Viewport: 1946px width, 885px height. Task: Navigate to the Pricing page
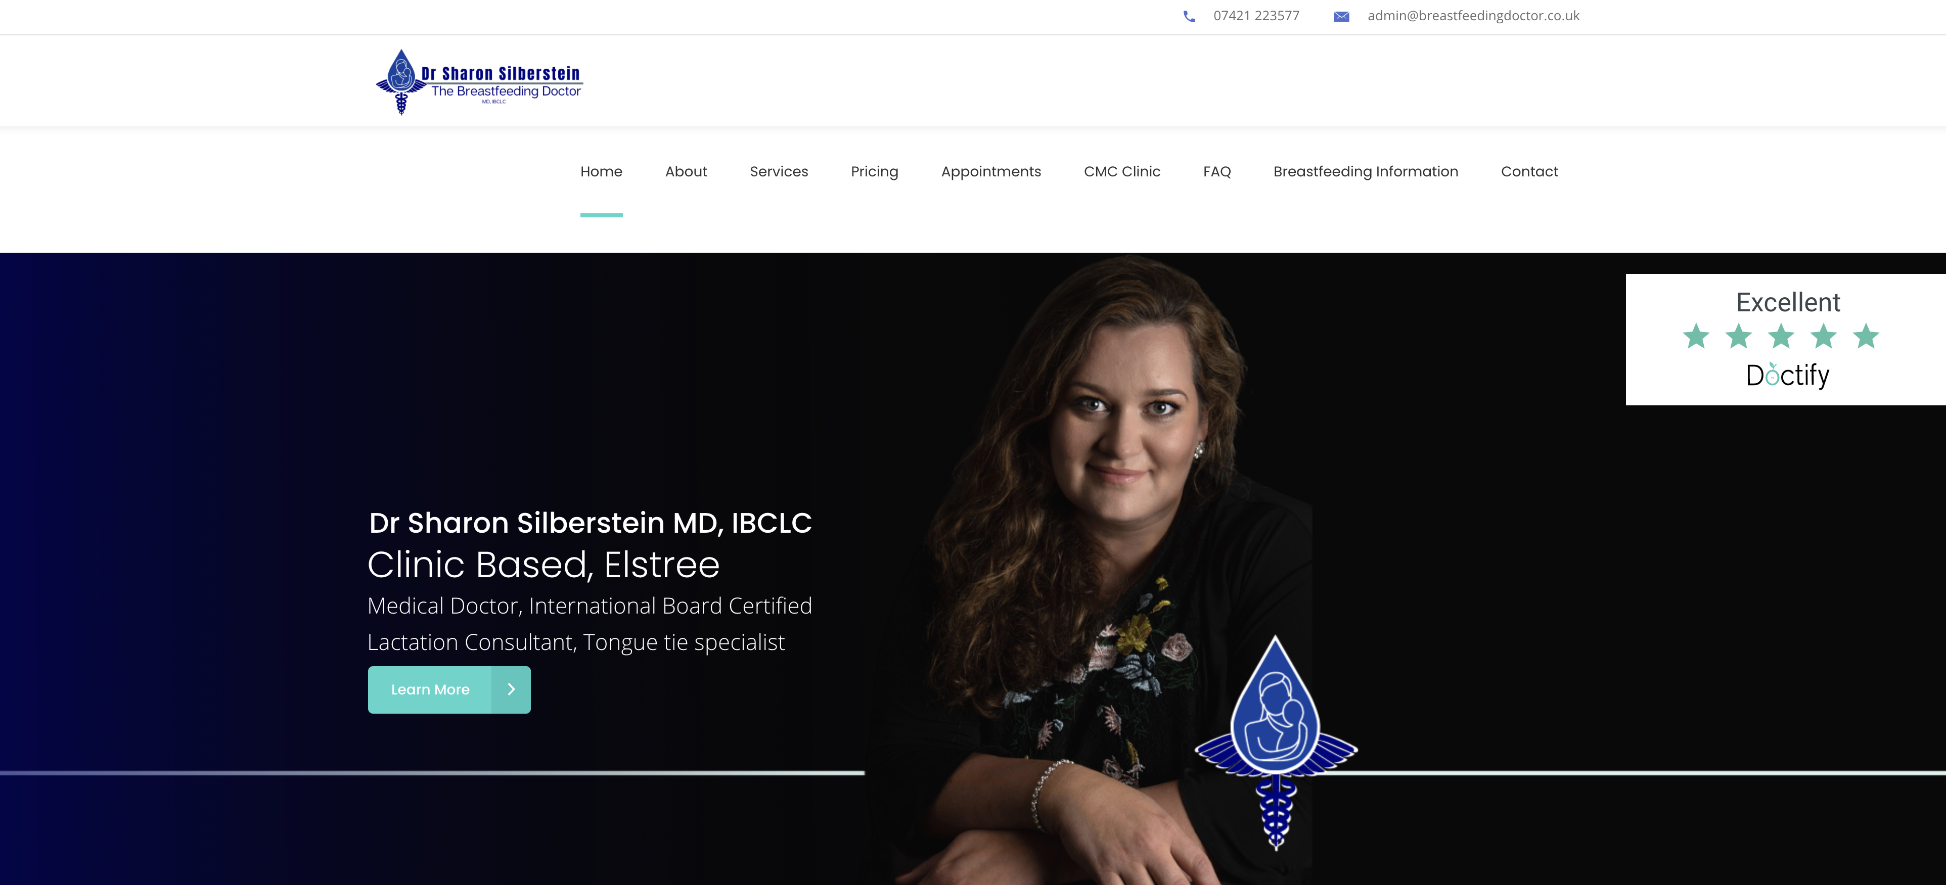(x=874, y=172)
